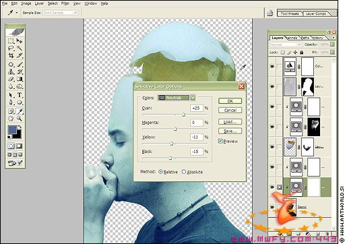Select the Magic Wand tool
This screenshot has width=345, height=244.
pos(20,48)
